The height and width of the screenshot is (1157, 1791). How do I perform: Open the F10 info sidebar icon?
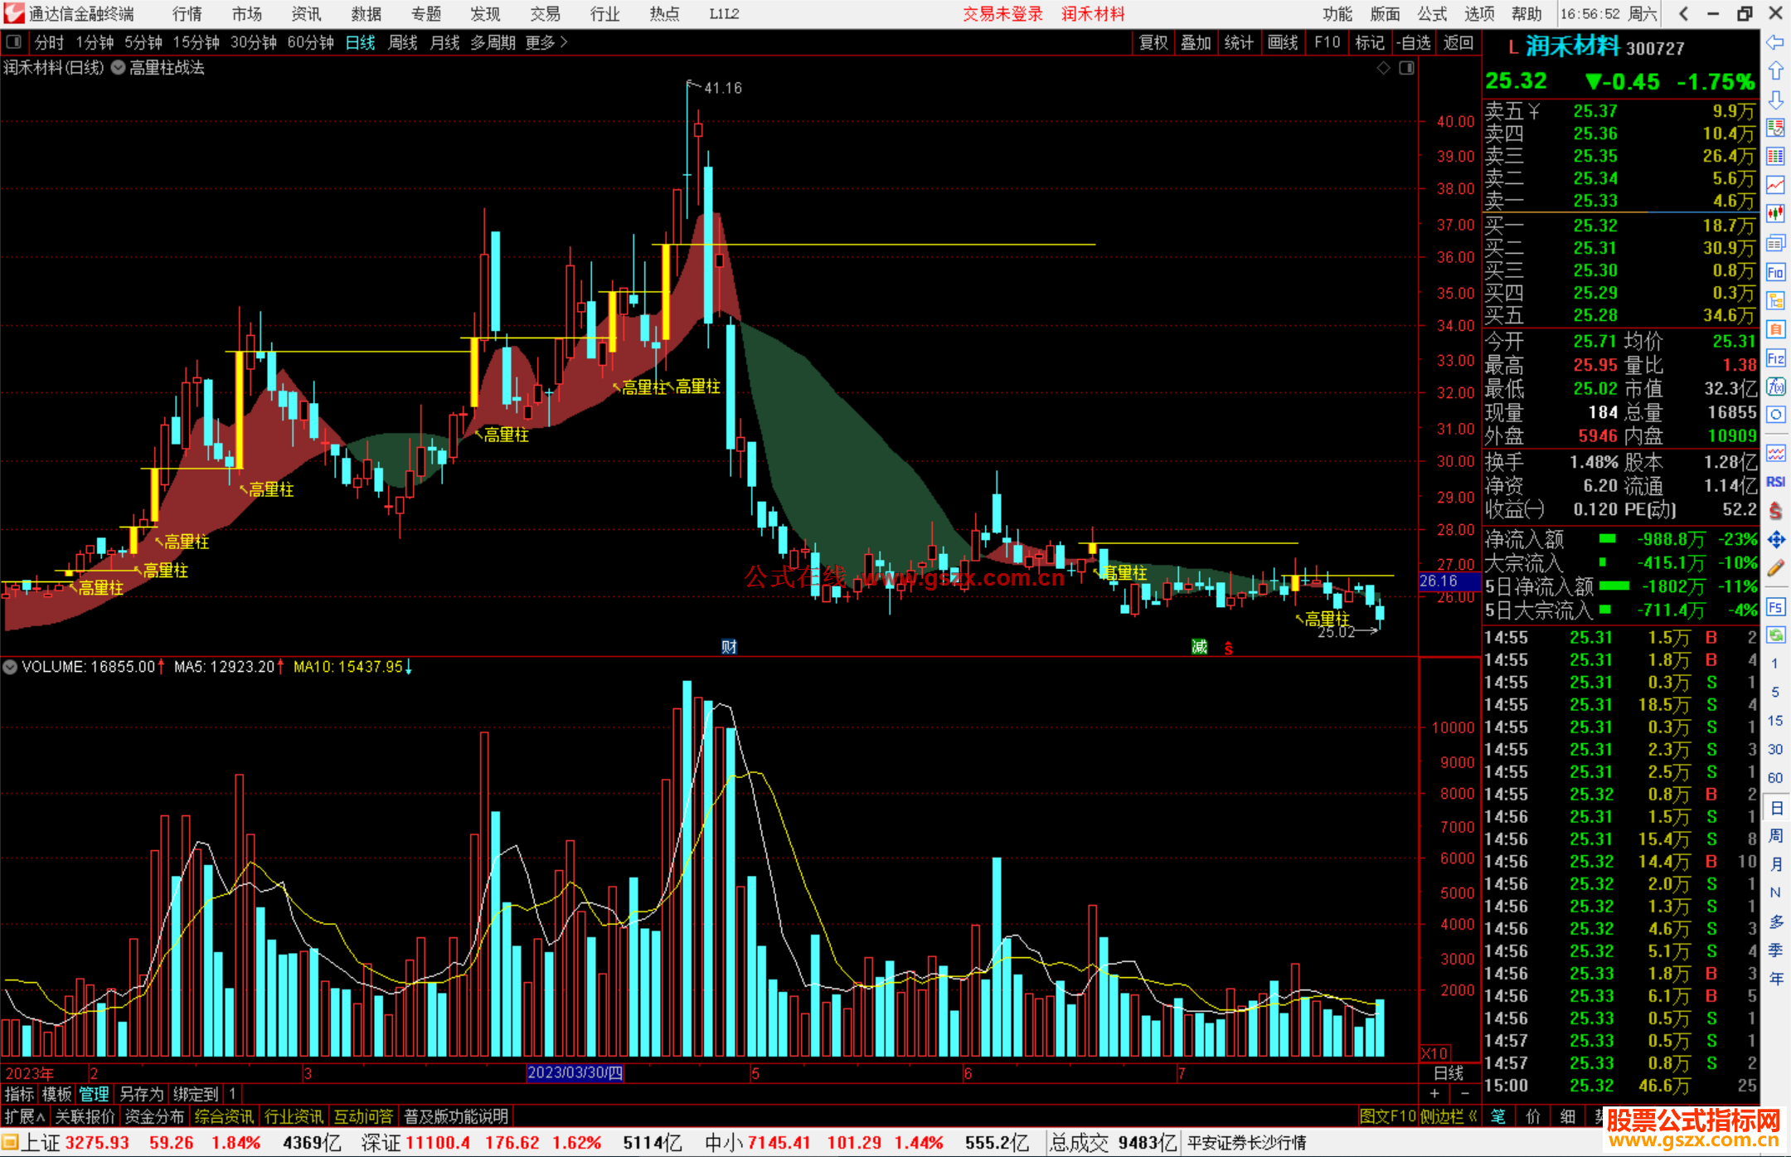[x=1775, y=272]
